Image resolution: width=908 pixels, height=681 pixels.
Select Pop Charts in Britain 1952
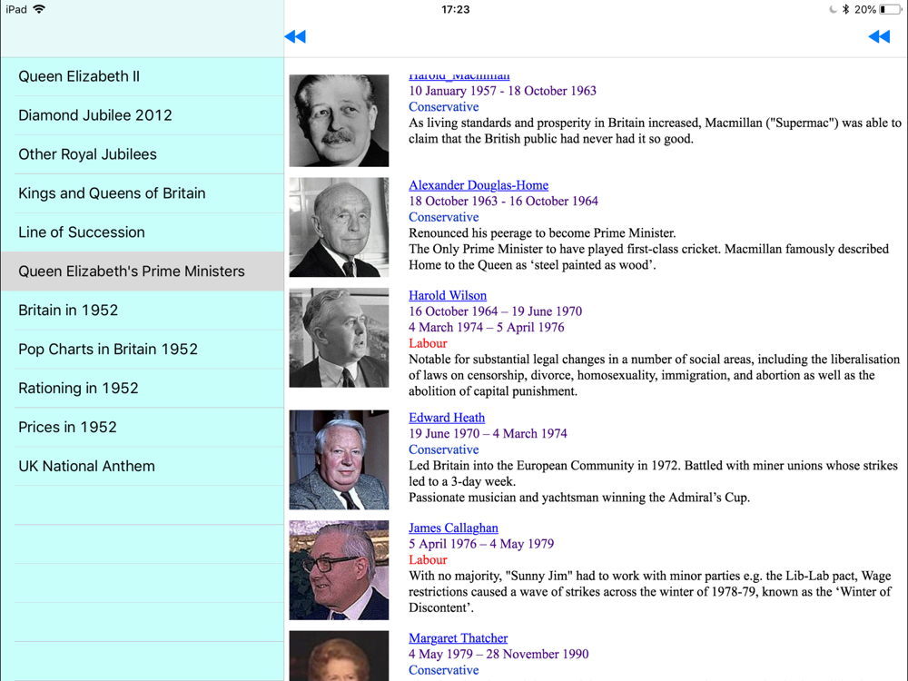[143, 350]
